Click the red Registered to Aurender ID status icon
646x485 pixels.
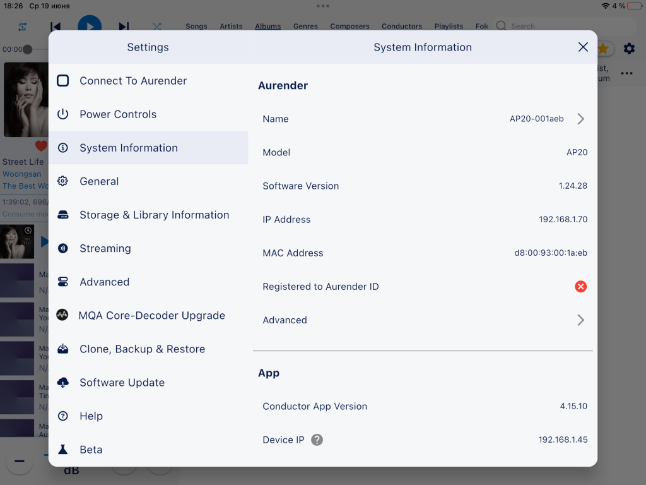580,286
